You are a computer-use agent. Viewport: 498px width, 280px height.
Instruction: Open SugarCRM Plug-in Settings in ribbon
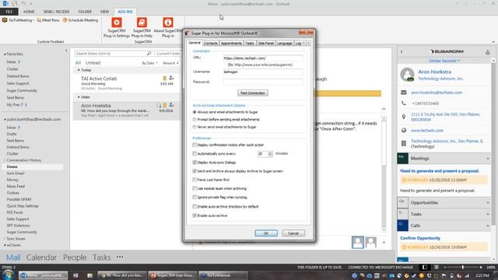tap(117, 28)
